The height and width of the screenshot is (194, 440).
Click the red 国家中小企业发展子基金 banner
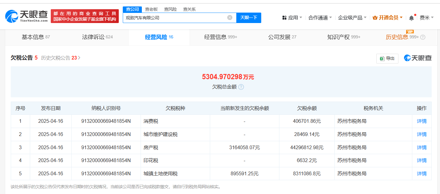85,16
